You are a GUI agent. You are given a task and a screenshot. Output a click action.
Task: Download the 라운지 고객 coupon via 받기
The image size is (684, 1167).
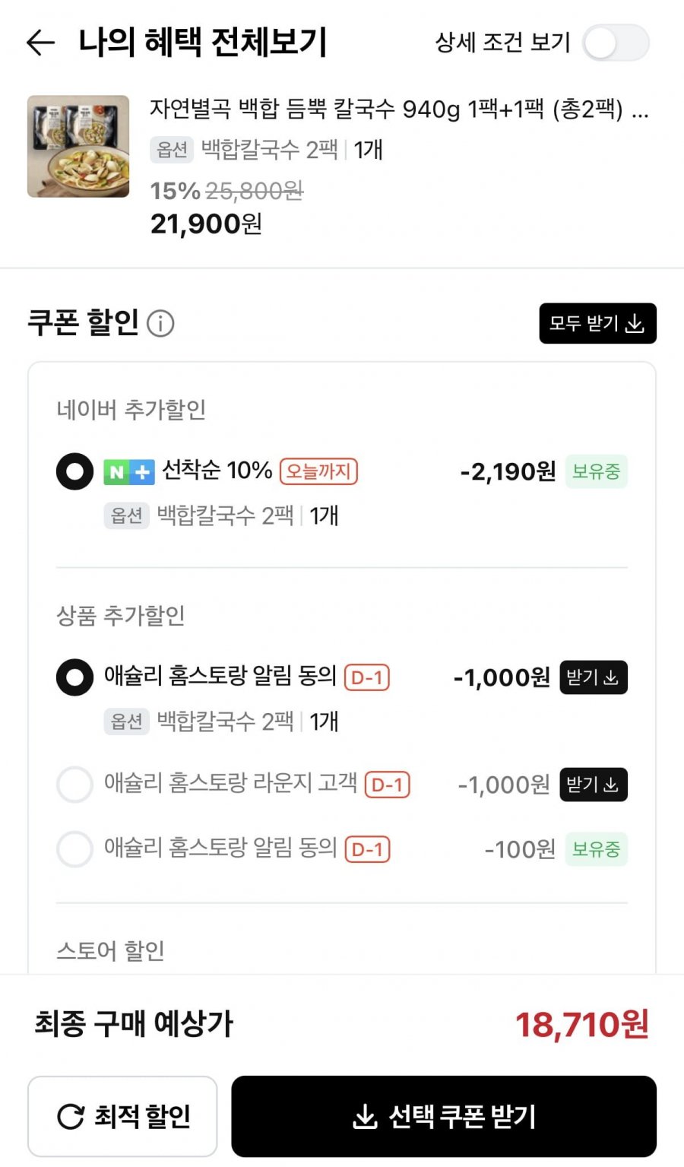(x=594, y=785)
